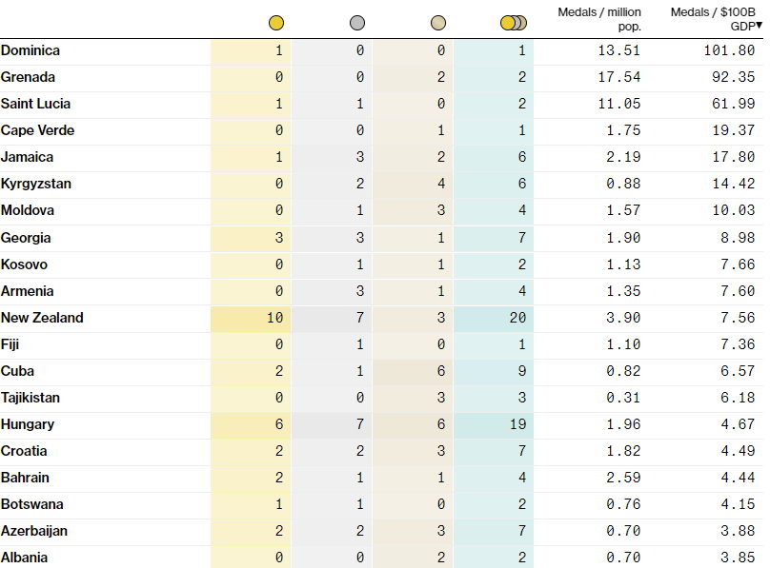Select the Albania country name
770x568 pixels.
point(24,558)
